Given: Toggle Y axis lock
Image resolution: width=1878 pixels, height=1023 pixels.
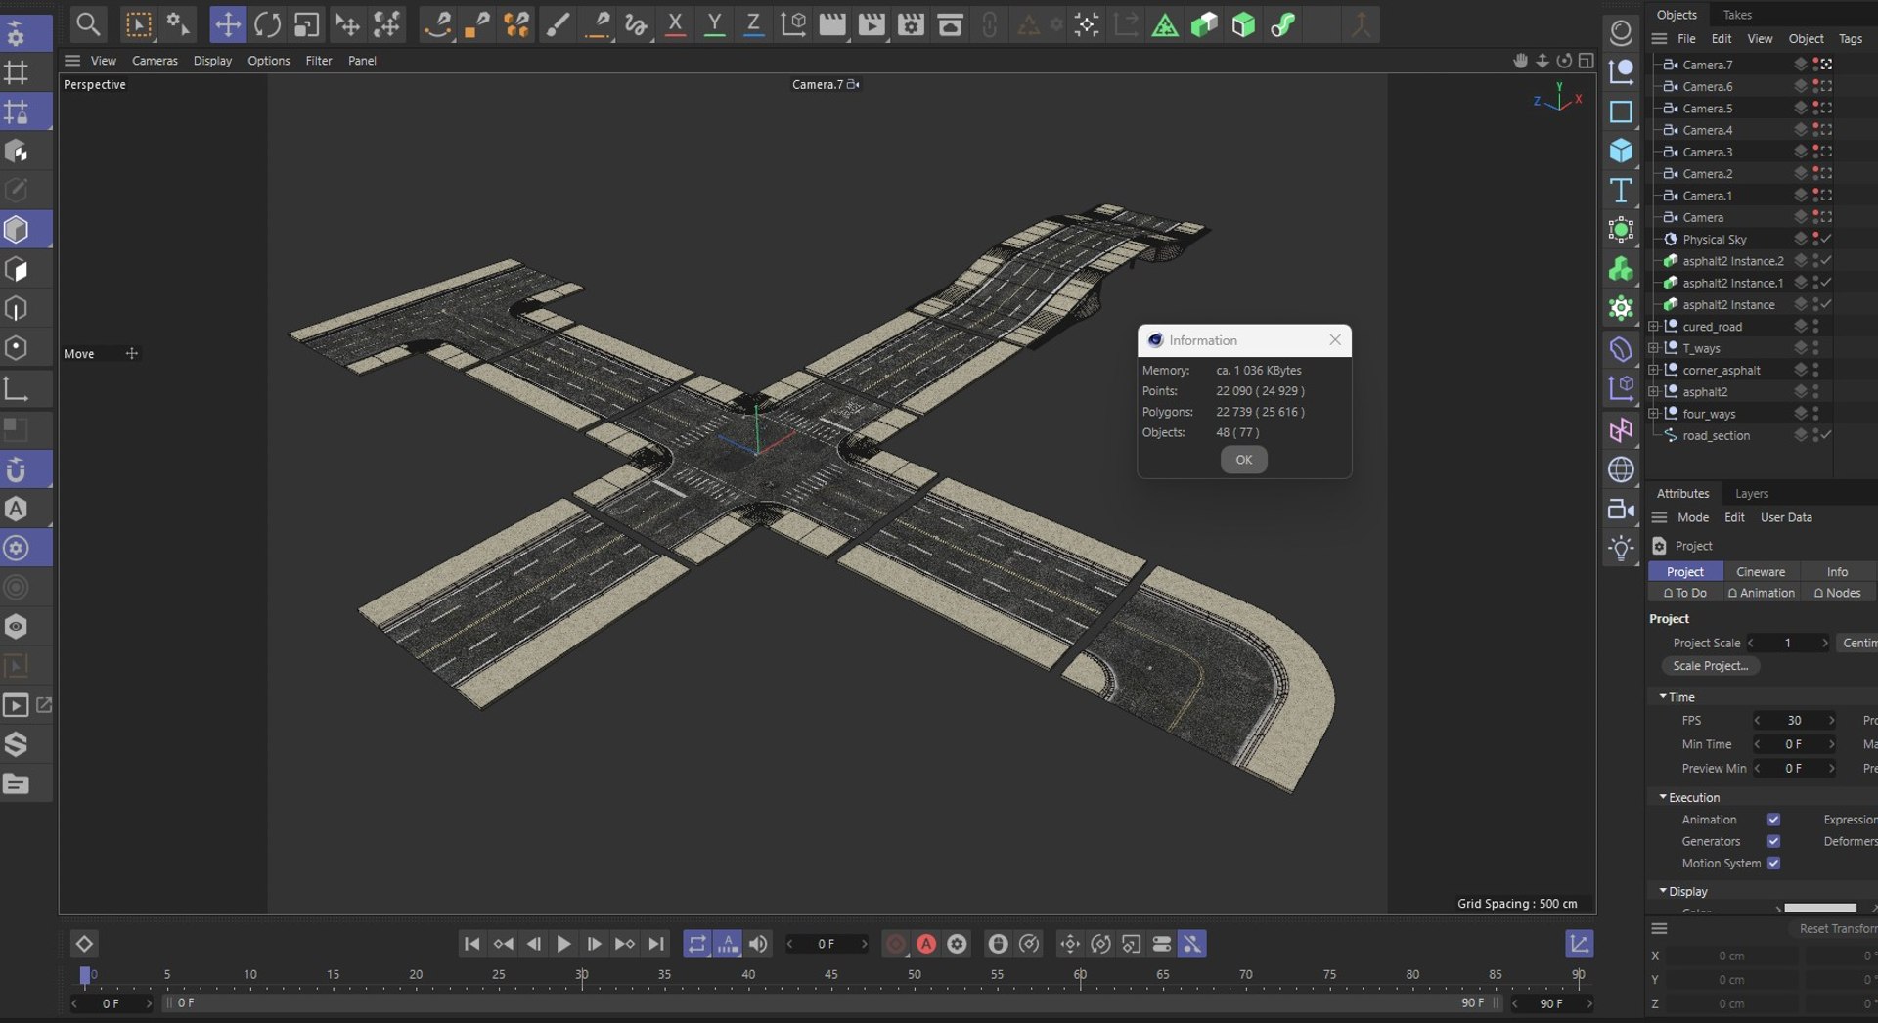Looking at the screenshot, I should click(x=714, y=24).
